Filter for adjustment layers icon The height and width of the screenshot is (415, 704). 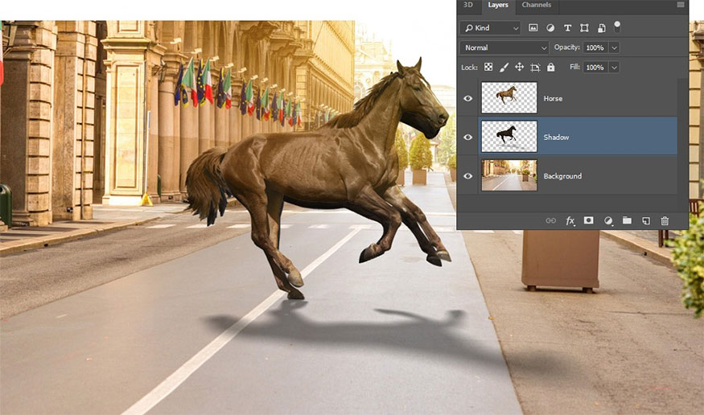tap(550, 28)
